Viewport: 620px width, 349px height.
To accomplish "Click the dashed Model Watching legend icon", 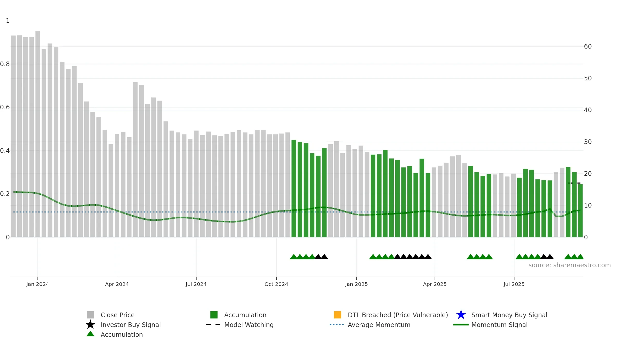I will [213, 325].
